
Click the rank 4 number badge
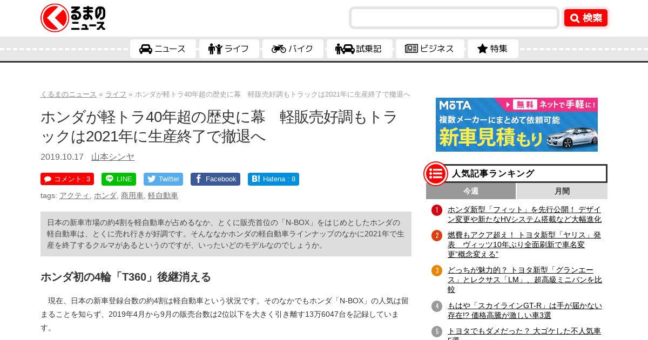pos(437,306)
